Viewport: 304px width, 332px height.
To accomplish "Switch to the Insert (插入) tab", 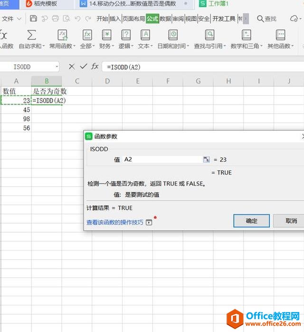I will click(115, 19).
